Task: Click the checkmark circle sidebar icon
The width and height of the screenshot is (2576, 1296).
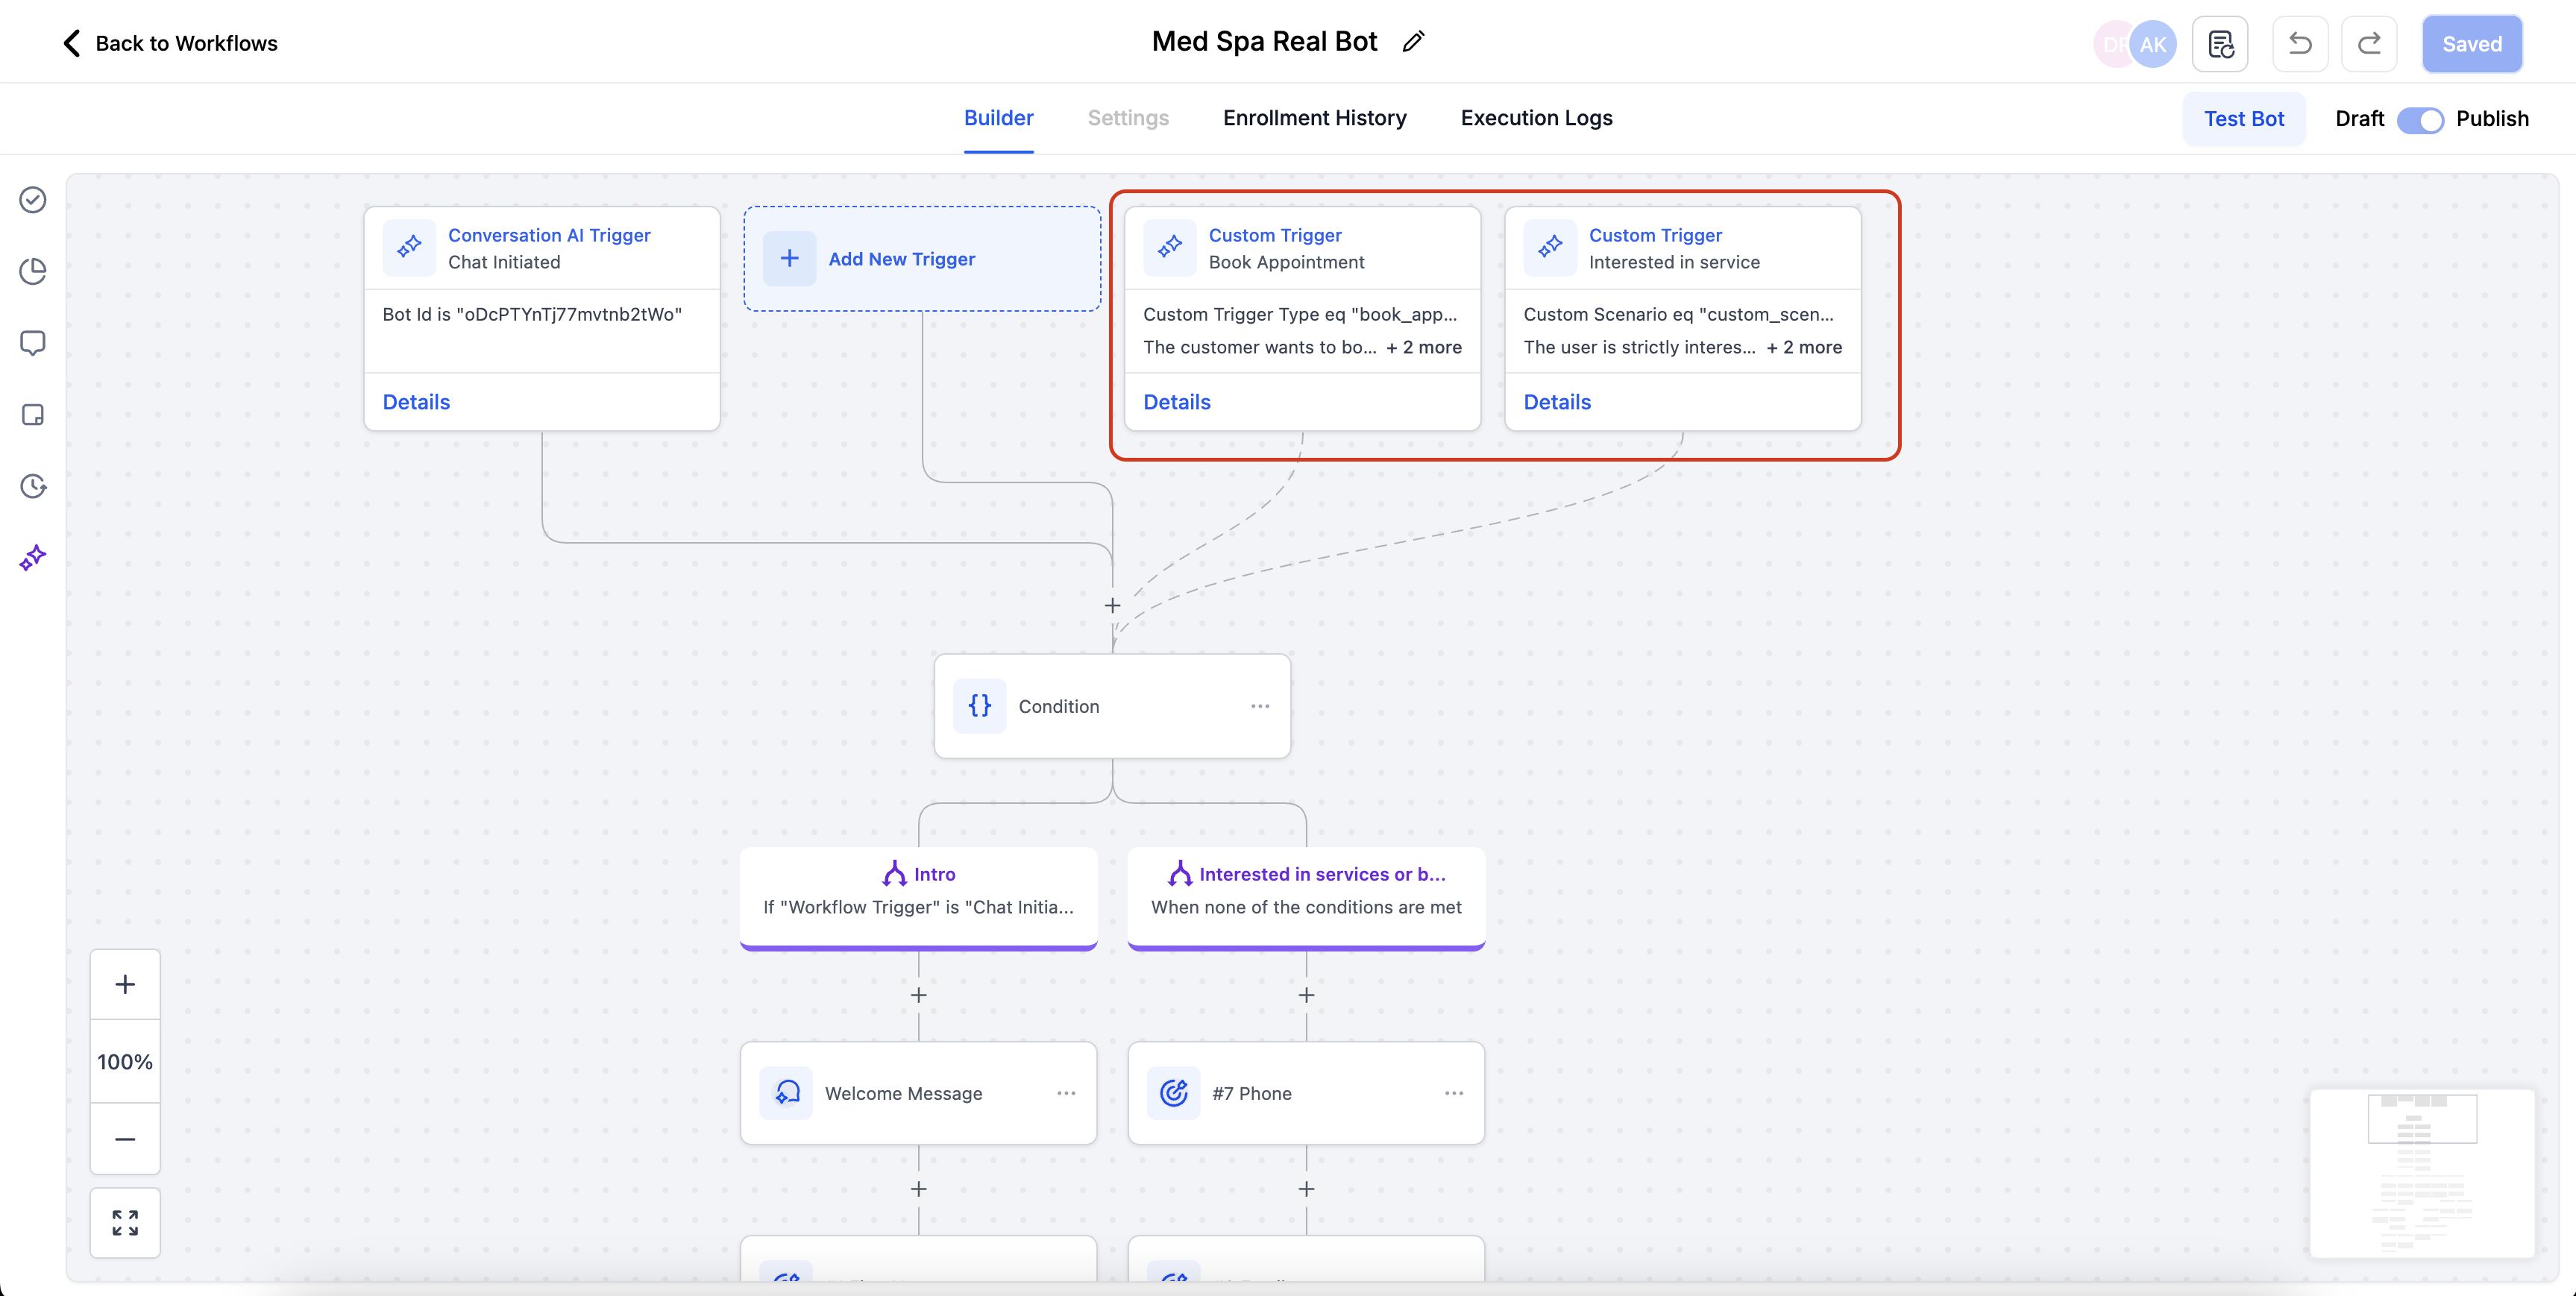Action: coord(33,200)
